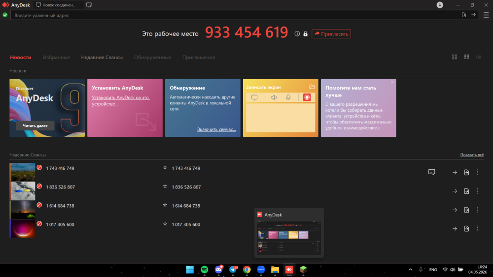Click the Показать все link
This screenshot has width=493, height=277.
(472, 154)
